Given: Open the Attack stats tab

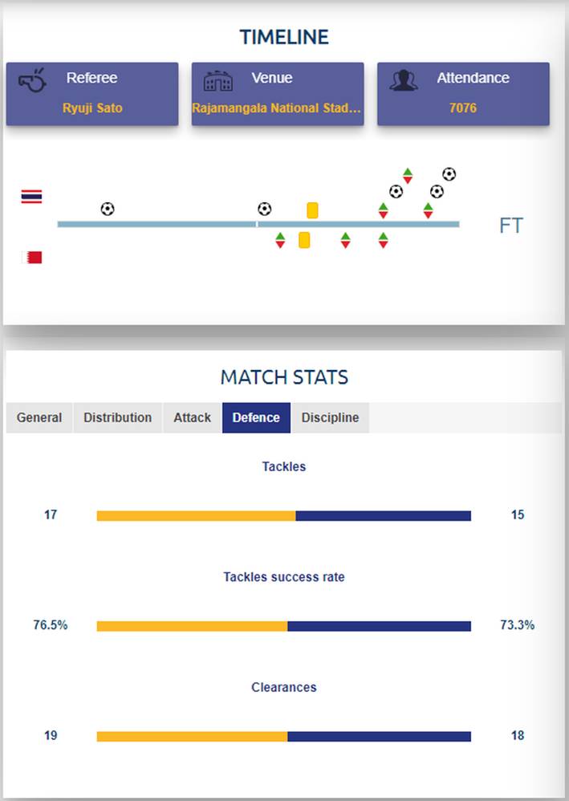Looking at the screenshot, I should point(192,417).
